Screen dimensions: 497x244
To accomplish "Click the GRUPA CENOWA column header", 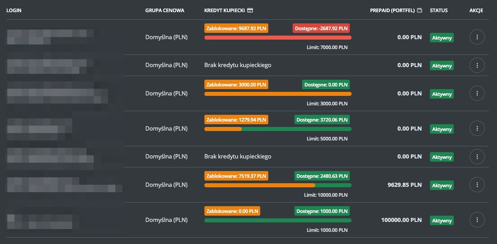I will click(x=164, y=10).
